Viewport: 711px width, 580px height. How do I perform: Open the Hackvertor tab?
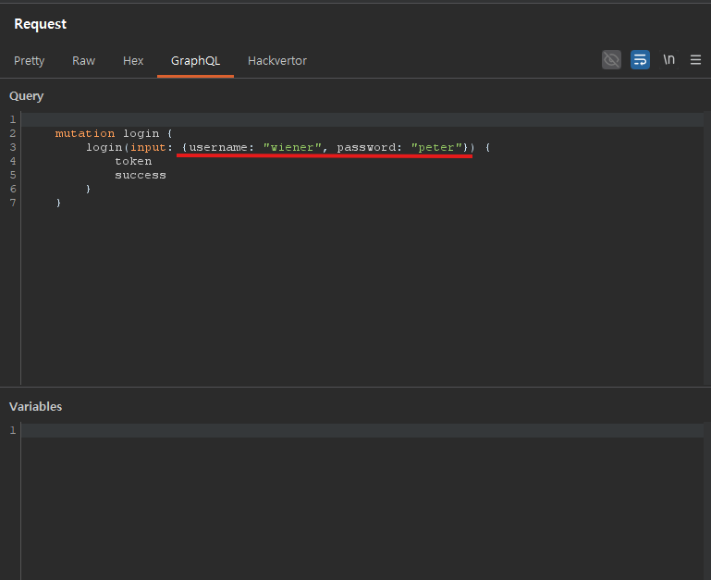(x=276, y=61)
